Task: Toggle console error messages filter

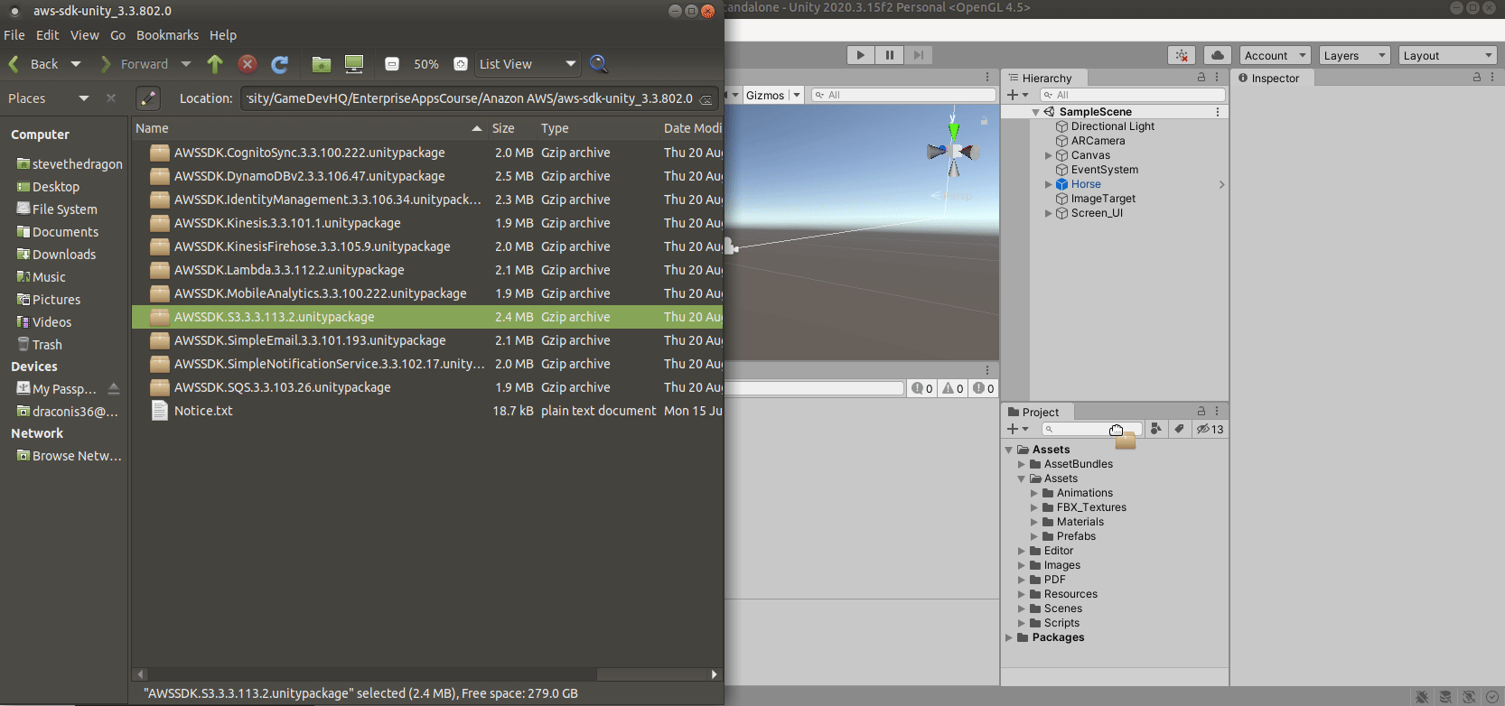Action: (x=984, y=388)
